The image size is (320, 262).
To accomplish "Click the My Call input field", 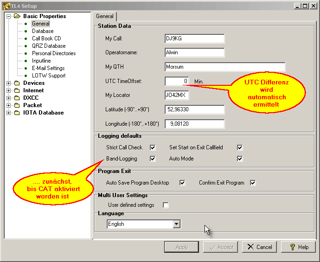I will [x=195, y=38].
